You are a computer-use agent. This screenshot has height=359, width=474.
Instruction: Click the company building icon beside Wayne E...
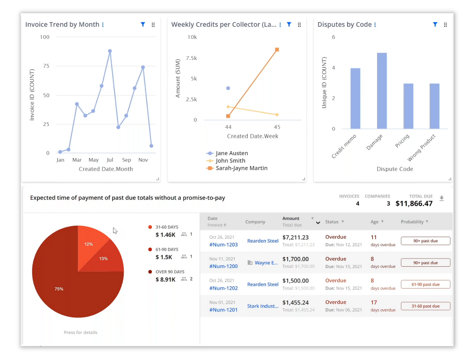(251, 262)
